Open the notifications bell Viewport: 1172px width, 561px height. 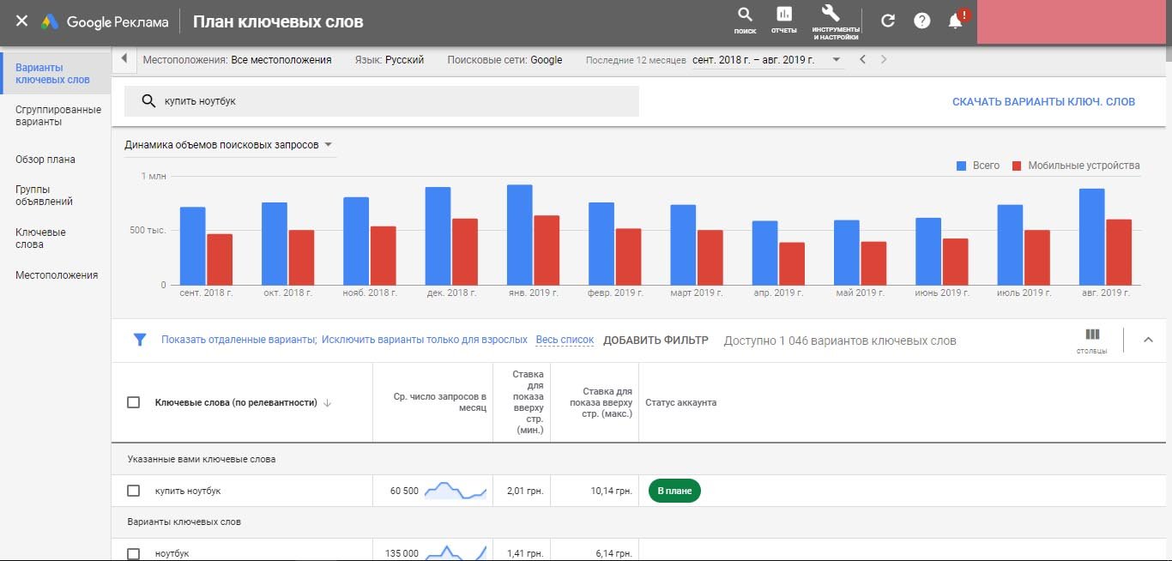956,21
